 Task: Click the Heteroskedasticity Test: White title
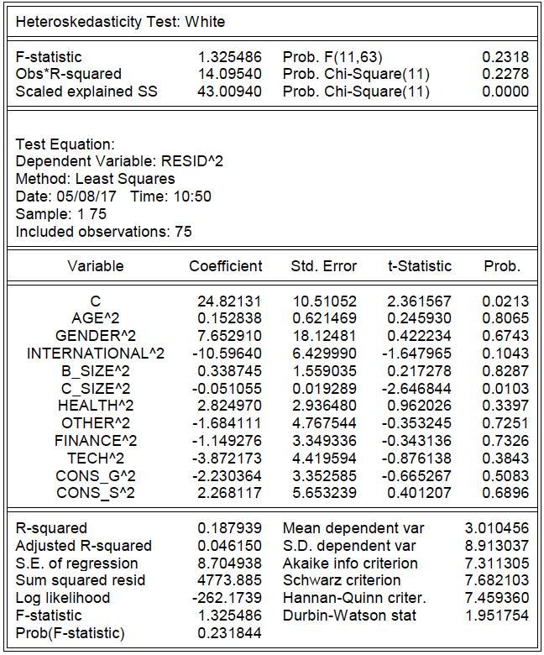[x=120, y=22]
